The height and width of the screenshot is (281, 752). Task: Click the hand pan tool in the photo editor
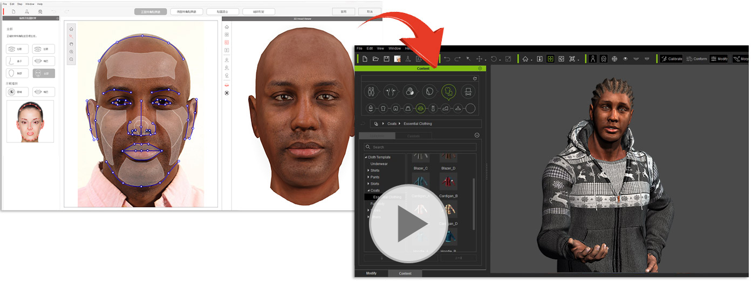pyautogui.click(x=71, y=44)
